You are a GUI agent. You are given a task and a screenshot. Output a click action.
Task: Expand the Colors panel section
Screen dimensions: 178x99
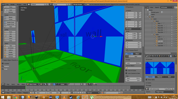149,83
